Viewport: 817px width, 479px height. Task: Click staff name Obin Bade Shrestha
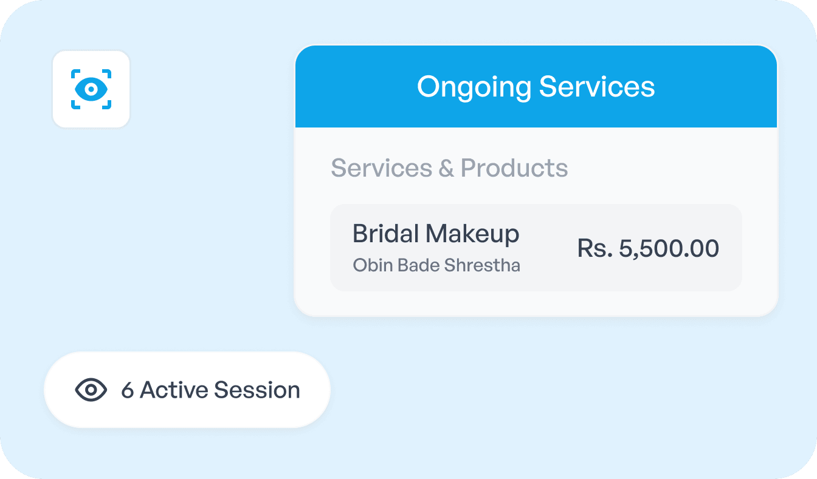click(436, 265)
